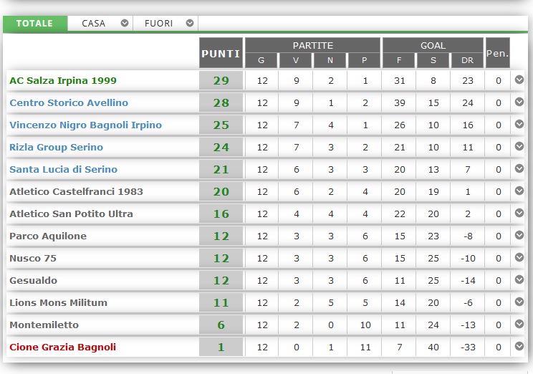The image size is (533, 374).
Task: Open Vincenzo Nigro Bagnoli Irpino team link
Action: (x=85, y=125)
